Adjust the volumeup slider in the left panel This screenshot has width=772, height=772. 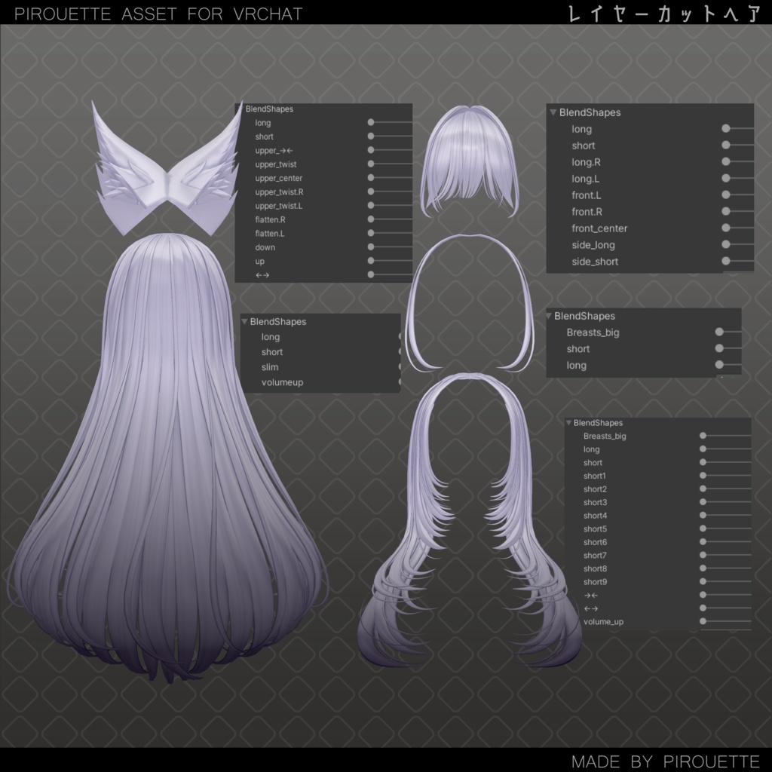(399, 382)
